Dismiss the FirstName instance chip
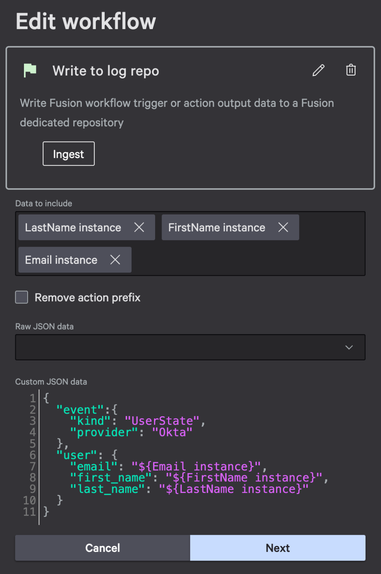Screen dimensions: 381x574 (283, 227)
